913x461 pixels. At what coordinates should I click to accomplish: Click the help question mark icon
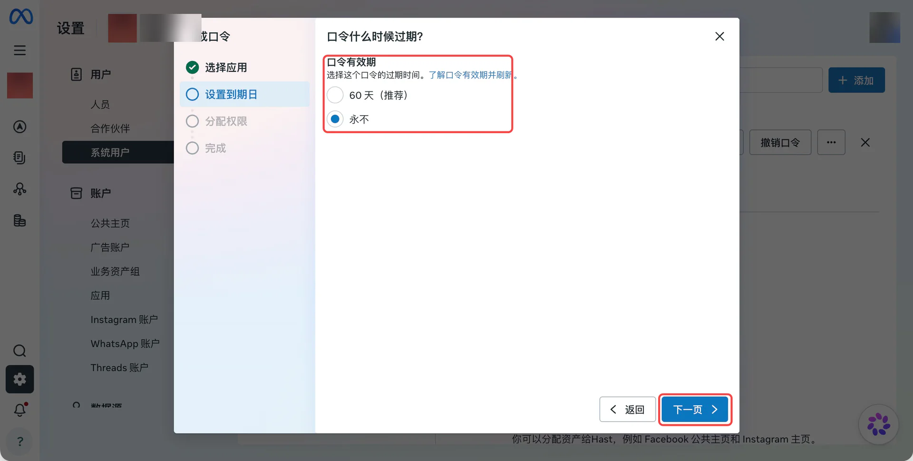tap(19, 441)
